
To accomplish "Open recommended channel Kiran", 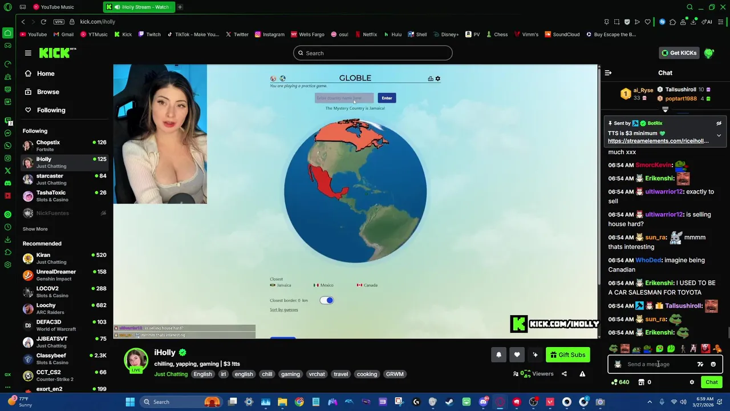I will [x=64, y=259].
